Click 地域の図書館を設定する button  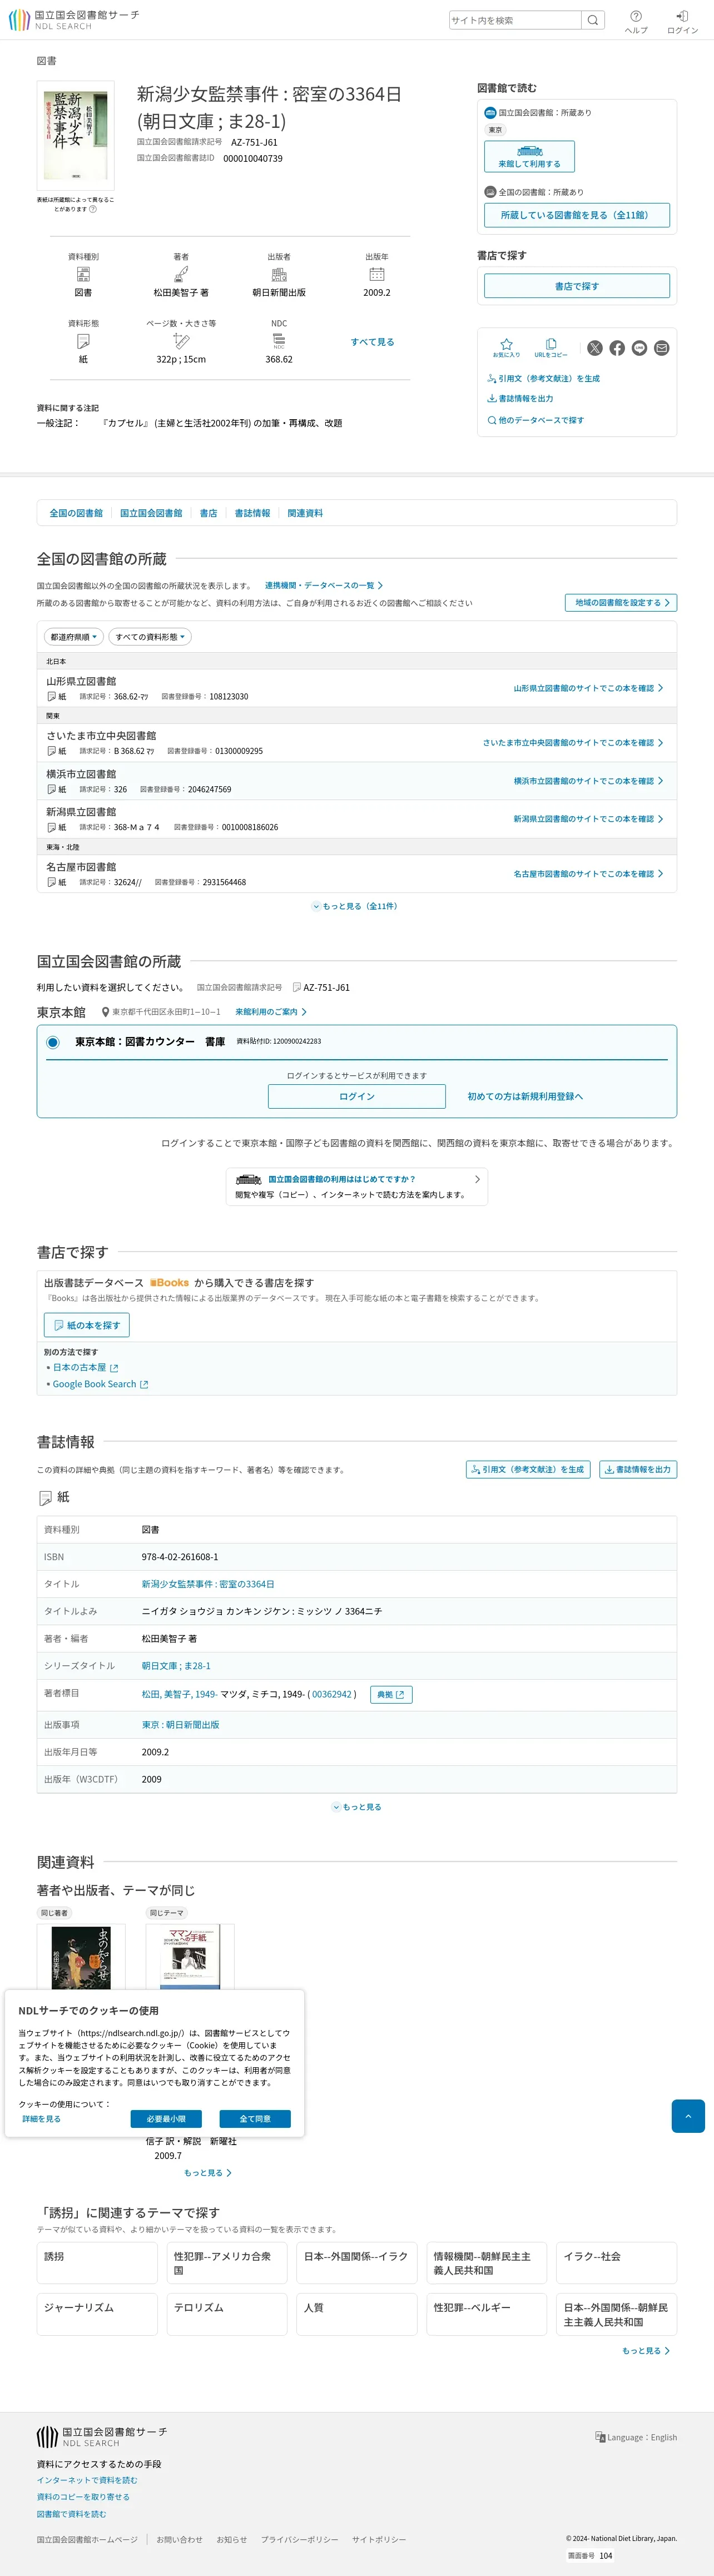pos(621,603)
